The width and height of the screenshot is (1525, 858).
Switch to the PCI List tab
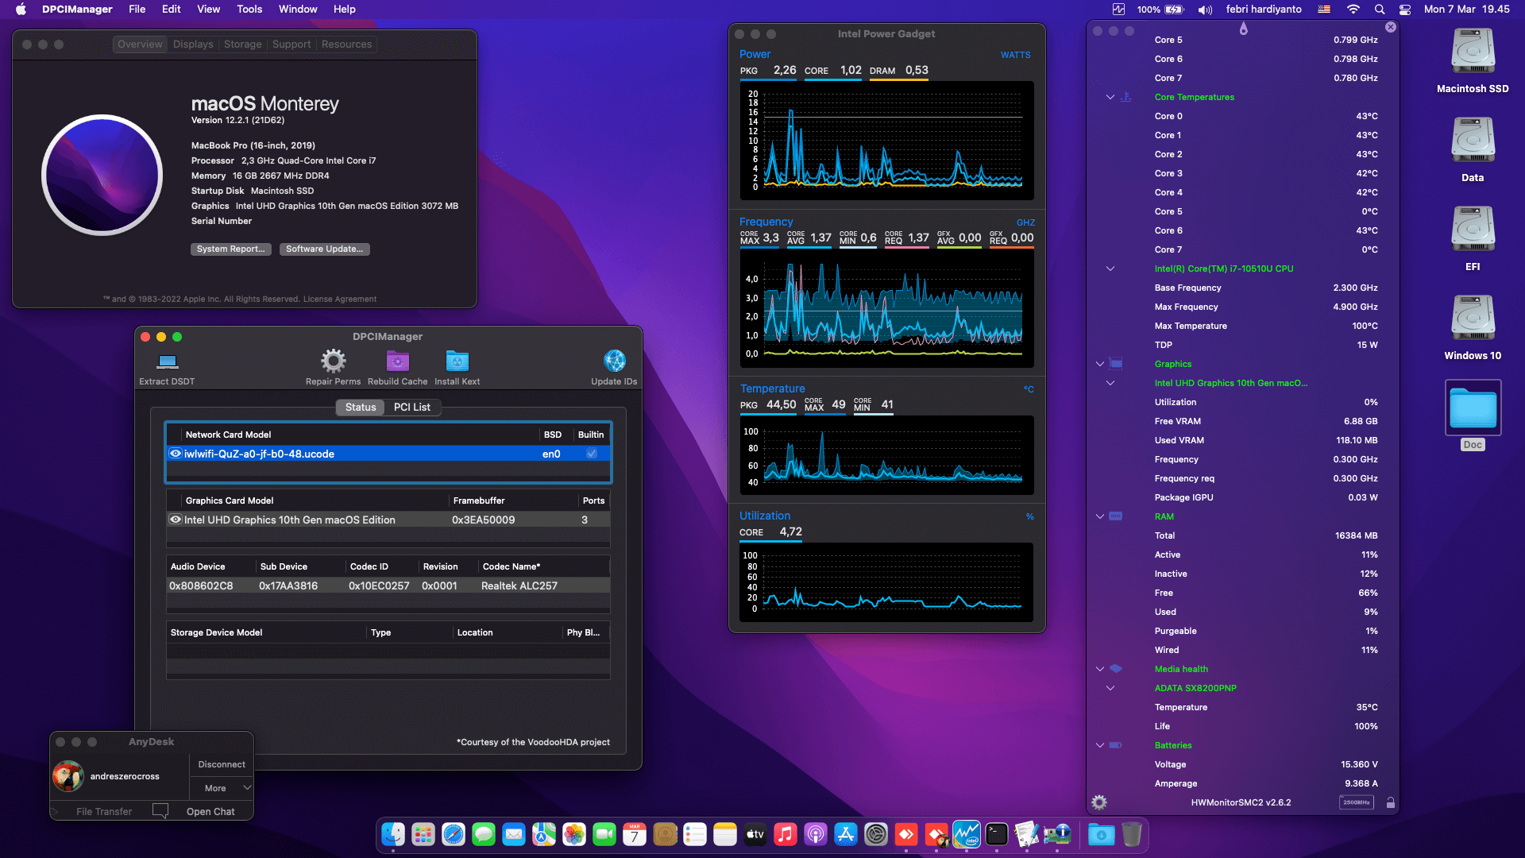pyautogui.click(x=412, y=407)
